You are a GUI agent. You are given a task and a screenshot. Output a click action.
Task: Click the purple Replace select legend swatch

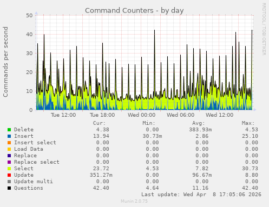9,162
